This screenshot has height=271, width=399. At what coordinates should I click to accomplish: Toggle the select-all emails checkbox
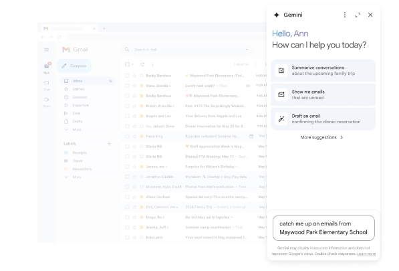(x=128, y=64)
